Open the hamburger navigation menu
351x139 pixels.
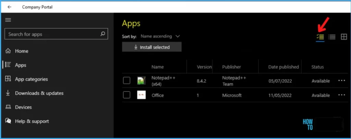pyautogui.click(x=8, y=20)
